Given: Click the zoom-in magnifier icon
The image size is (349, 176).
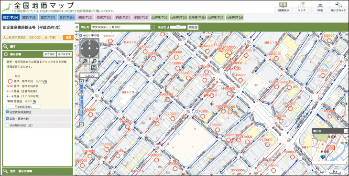Looking at the screenshot, I should point(85,62).
